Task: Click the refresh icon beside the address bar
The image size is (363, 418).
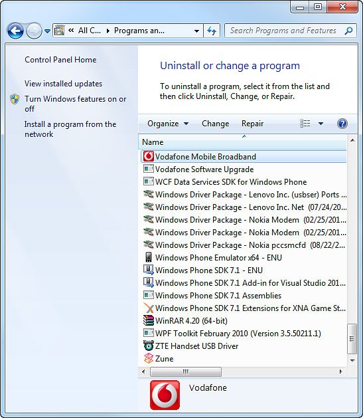Action: (x=212, y=31)
